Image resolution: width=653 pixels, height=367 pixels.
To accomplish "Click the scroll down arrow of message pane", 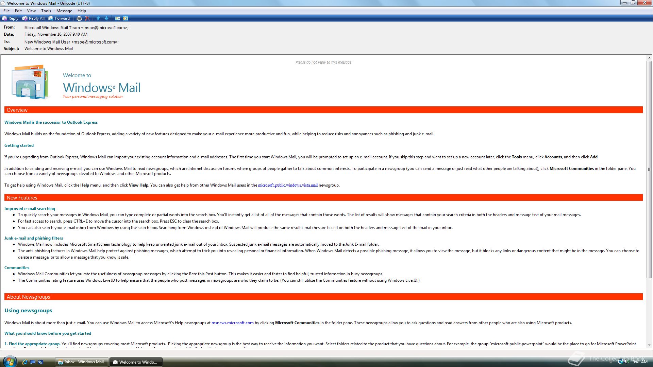I will click(x=649, y=345).
